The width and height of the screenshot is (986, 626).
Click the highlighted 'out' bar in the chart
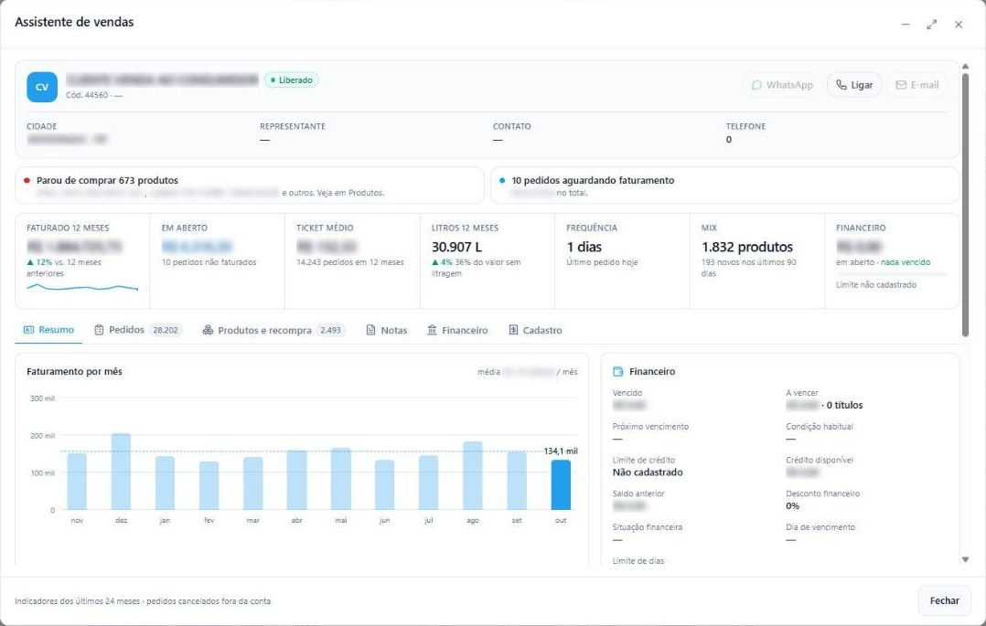(561, 484)
